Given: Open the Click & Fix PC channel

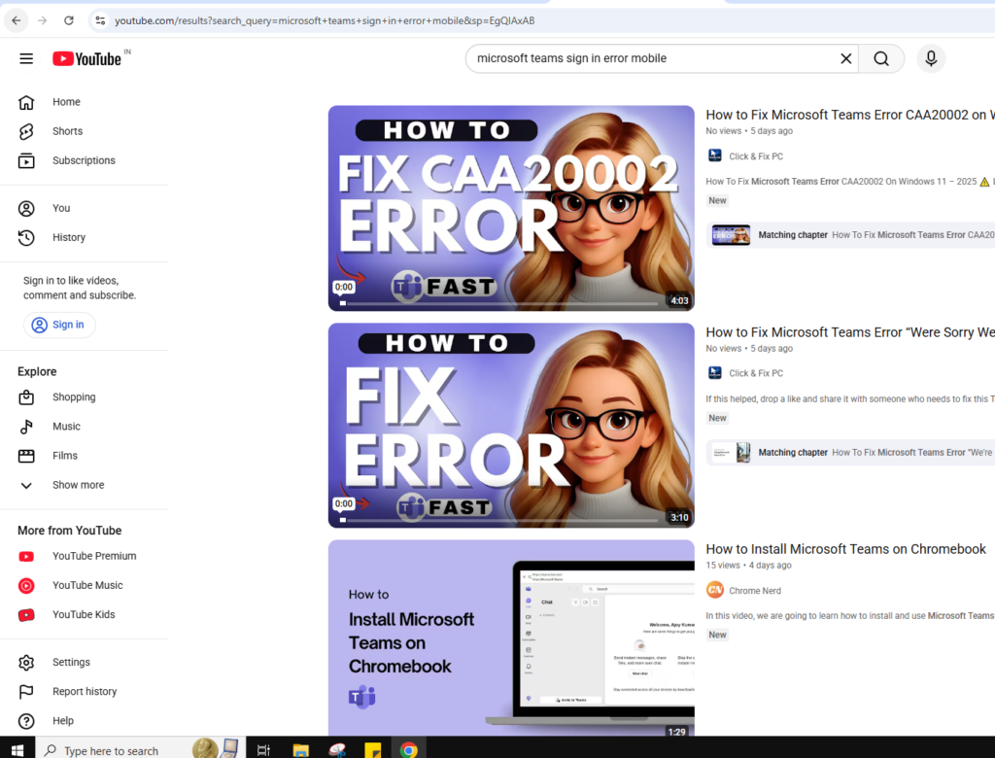Looking at the screenshot, I should point(755,156).
